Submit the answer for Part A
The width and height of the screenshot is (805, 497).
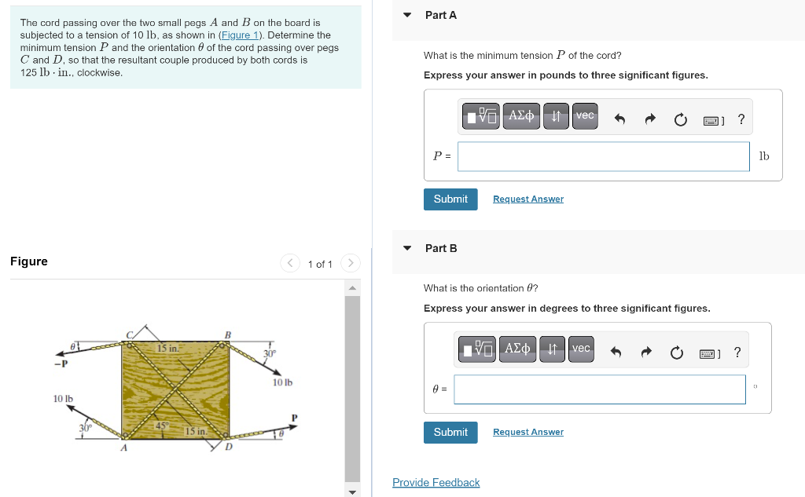click(450, 199)
